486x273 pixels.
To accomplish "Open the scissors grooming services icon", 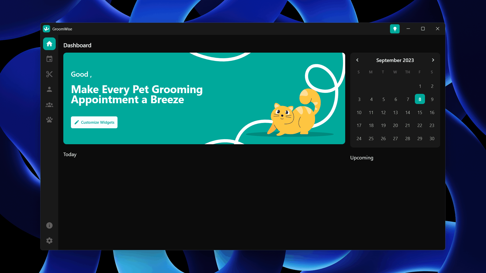I will click(49, 74).
